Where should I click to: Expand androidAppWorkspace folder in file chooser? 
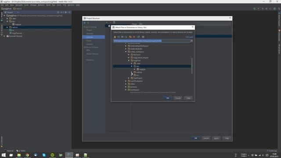126,46
